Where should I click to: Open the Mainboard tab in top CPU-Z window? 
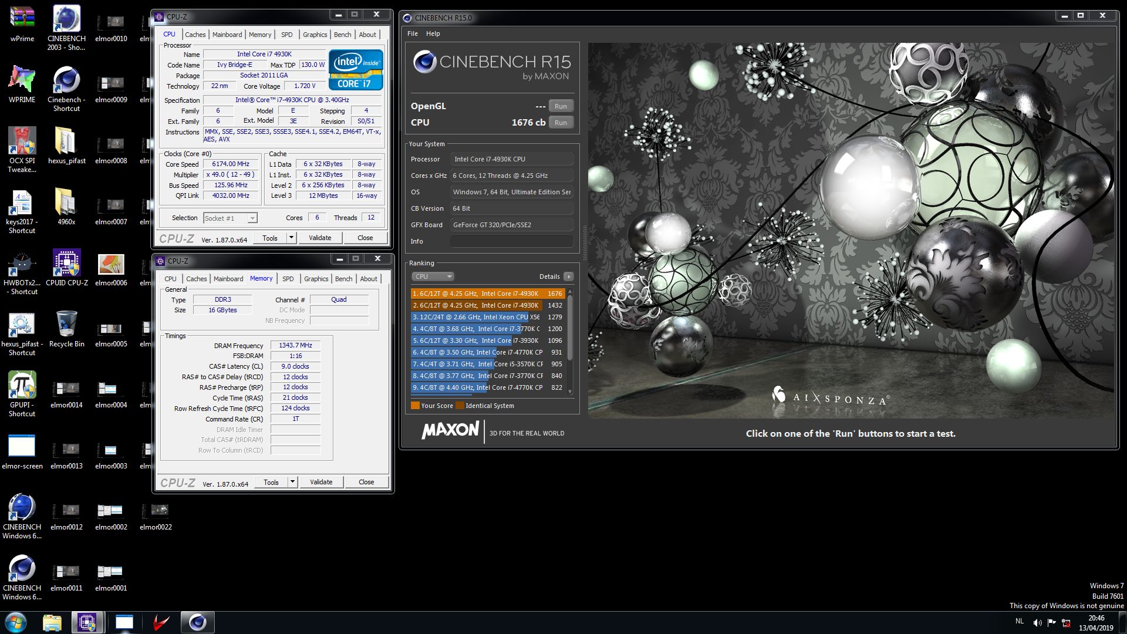227,35
